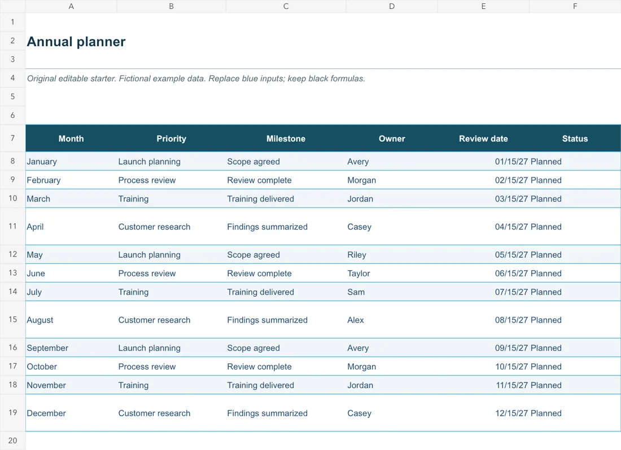Screen dimensions: 621x450
Task: Select owner "Morgan" in the October row
Action: click(392, 367)
